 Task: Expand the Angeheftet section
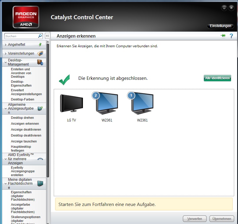(x=6, y=45)
